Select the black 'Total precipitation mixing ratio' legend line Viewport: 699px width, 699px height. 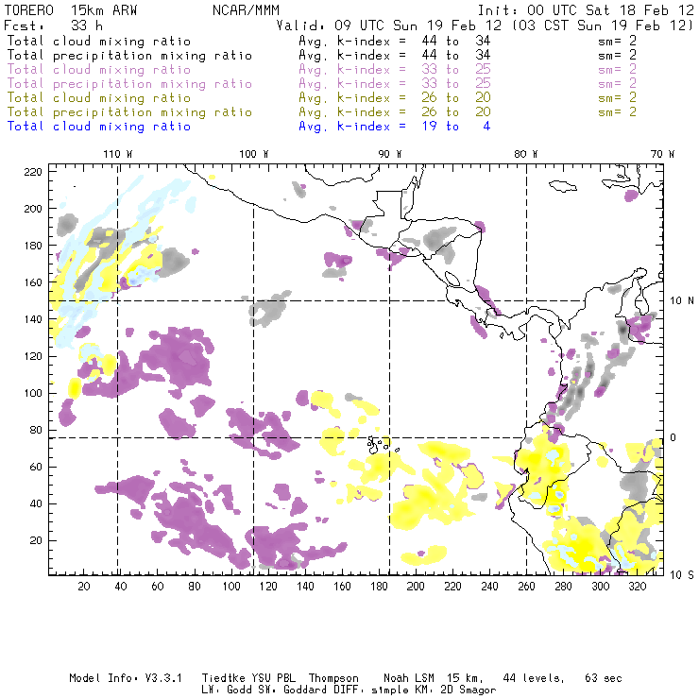[x=129, y=56]
